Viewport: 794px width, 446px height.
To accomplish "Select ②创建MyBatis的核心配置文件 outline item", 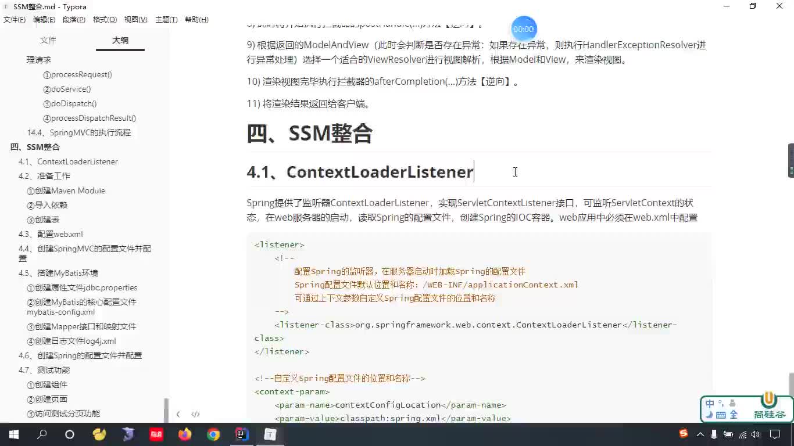I will [x=81, y=307].
